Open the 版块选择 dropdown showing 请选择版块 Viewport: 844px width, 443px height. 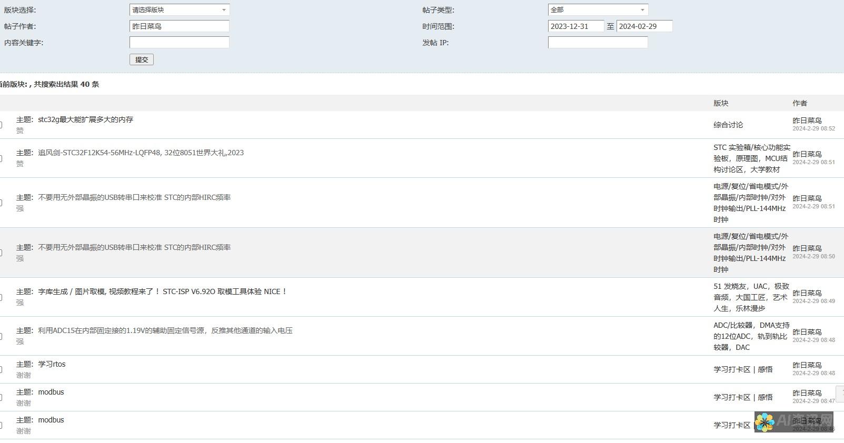(x=180, y=10)
